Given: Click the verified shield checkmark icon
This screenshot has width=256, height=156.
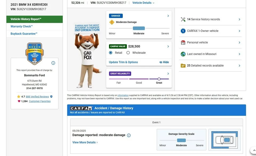Looking at the screenshot, I should pyautogui.click(x=51, y=96).
